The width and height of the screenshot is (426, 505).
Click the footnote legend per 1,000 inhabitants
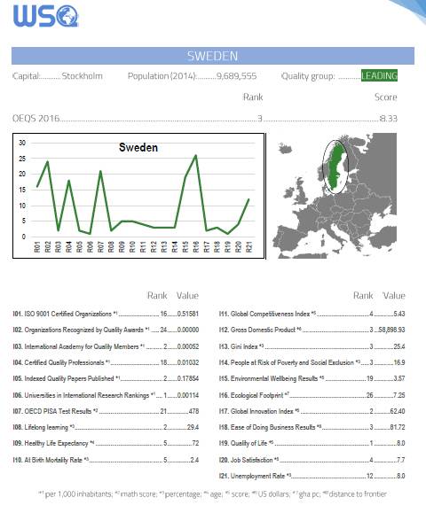pos(75,494)
